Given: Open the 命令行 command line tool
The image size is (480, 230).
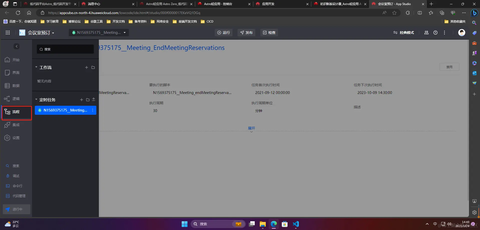Looking at the screenshot, I should (x=14, y=186).
